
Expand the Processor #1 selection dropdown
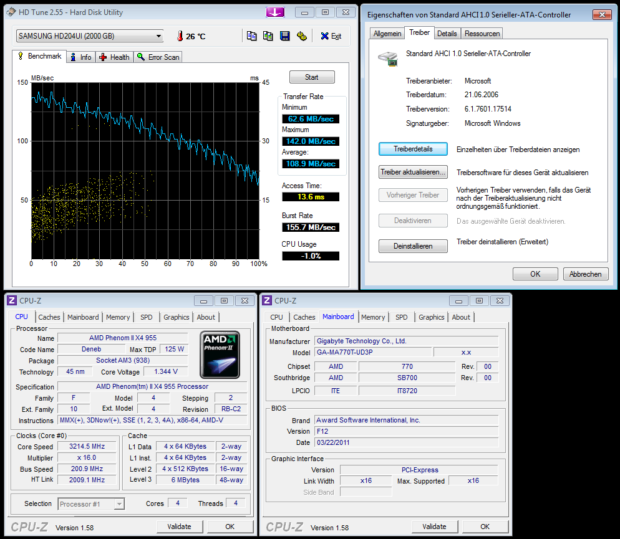tap(91, 503)
